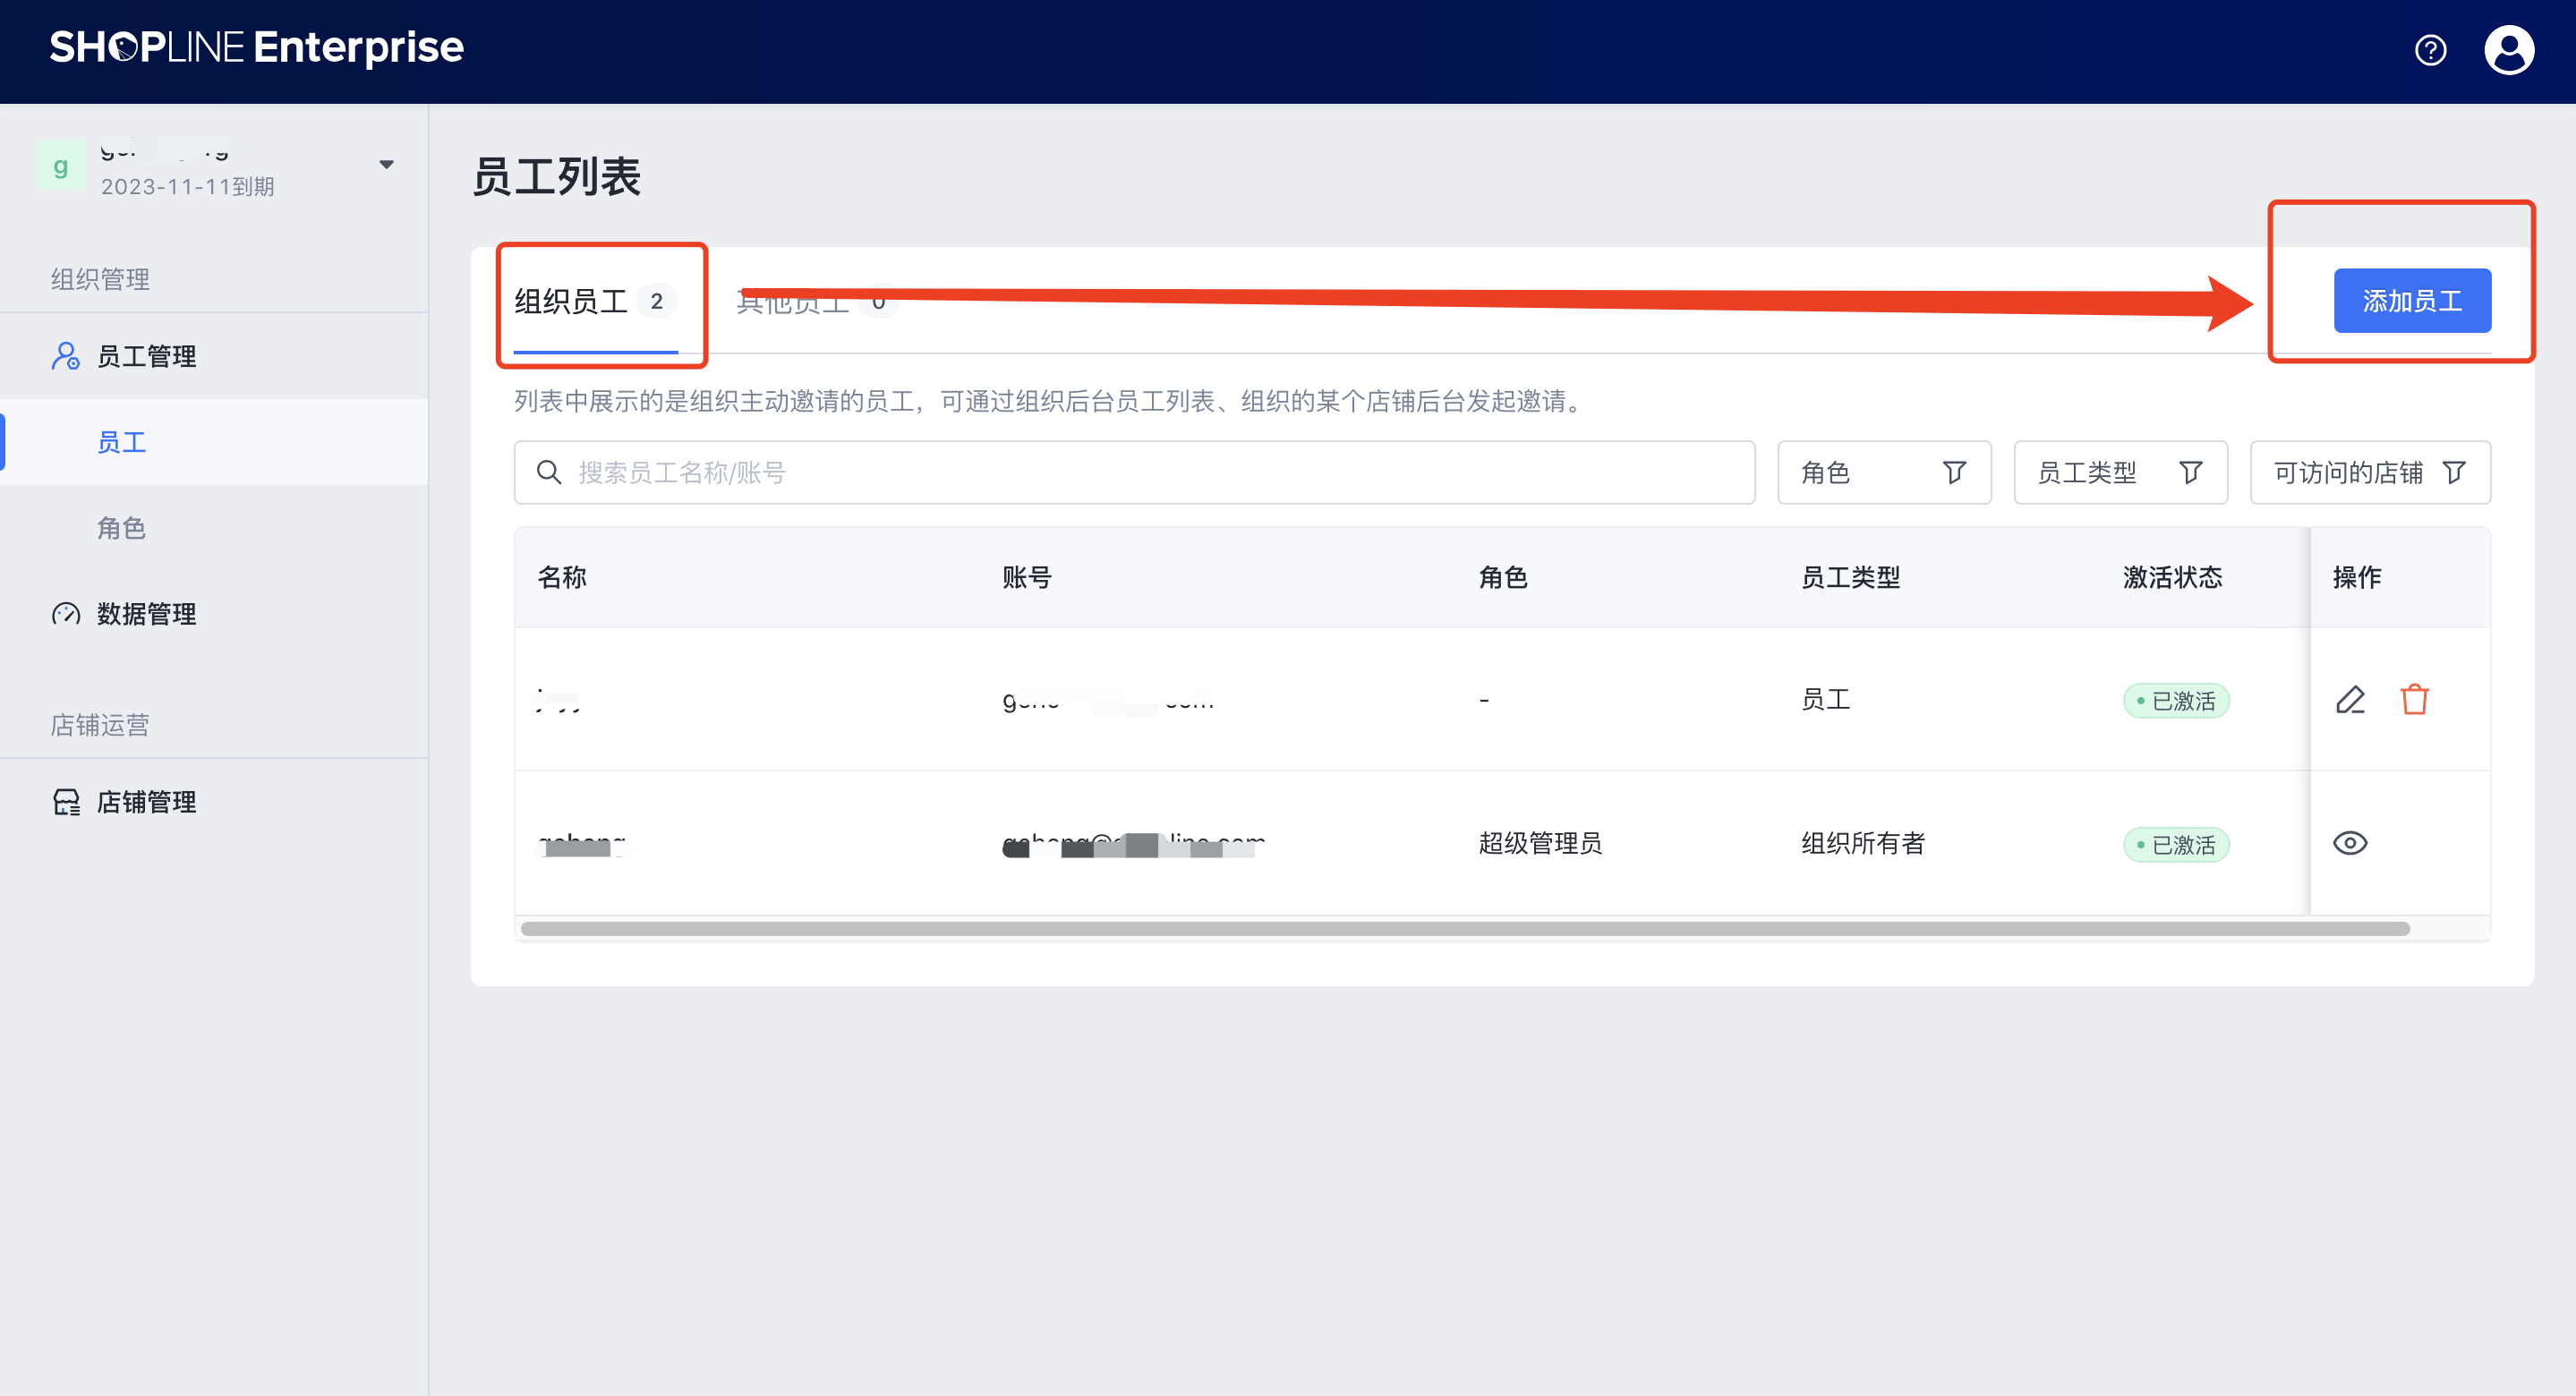Click the 添加员工 button
This screenshot has height=1396, width=2576.
click(x=2411, y=301)
